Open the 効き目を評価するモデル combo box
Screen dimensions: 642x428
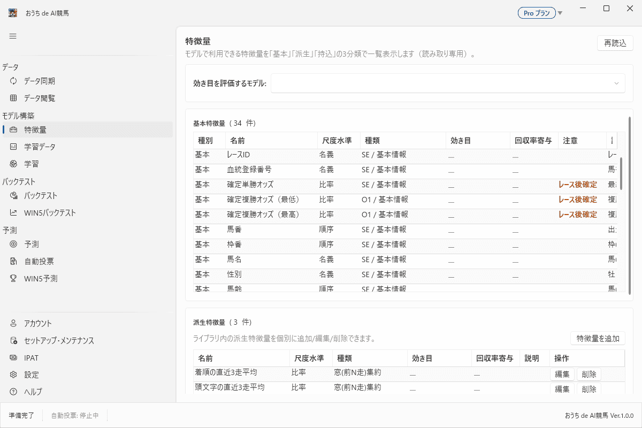tap(448, 83)
